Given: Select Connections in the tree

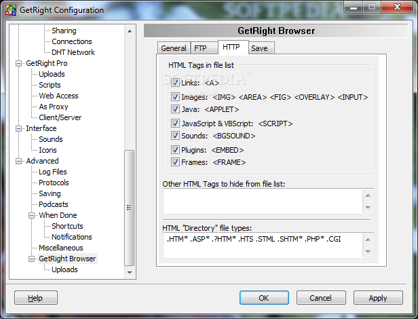Looking at the screenshot, I should pyautogui.click(x=72, y=41).
